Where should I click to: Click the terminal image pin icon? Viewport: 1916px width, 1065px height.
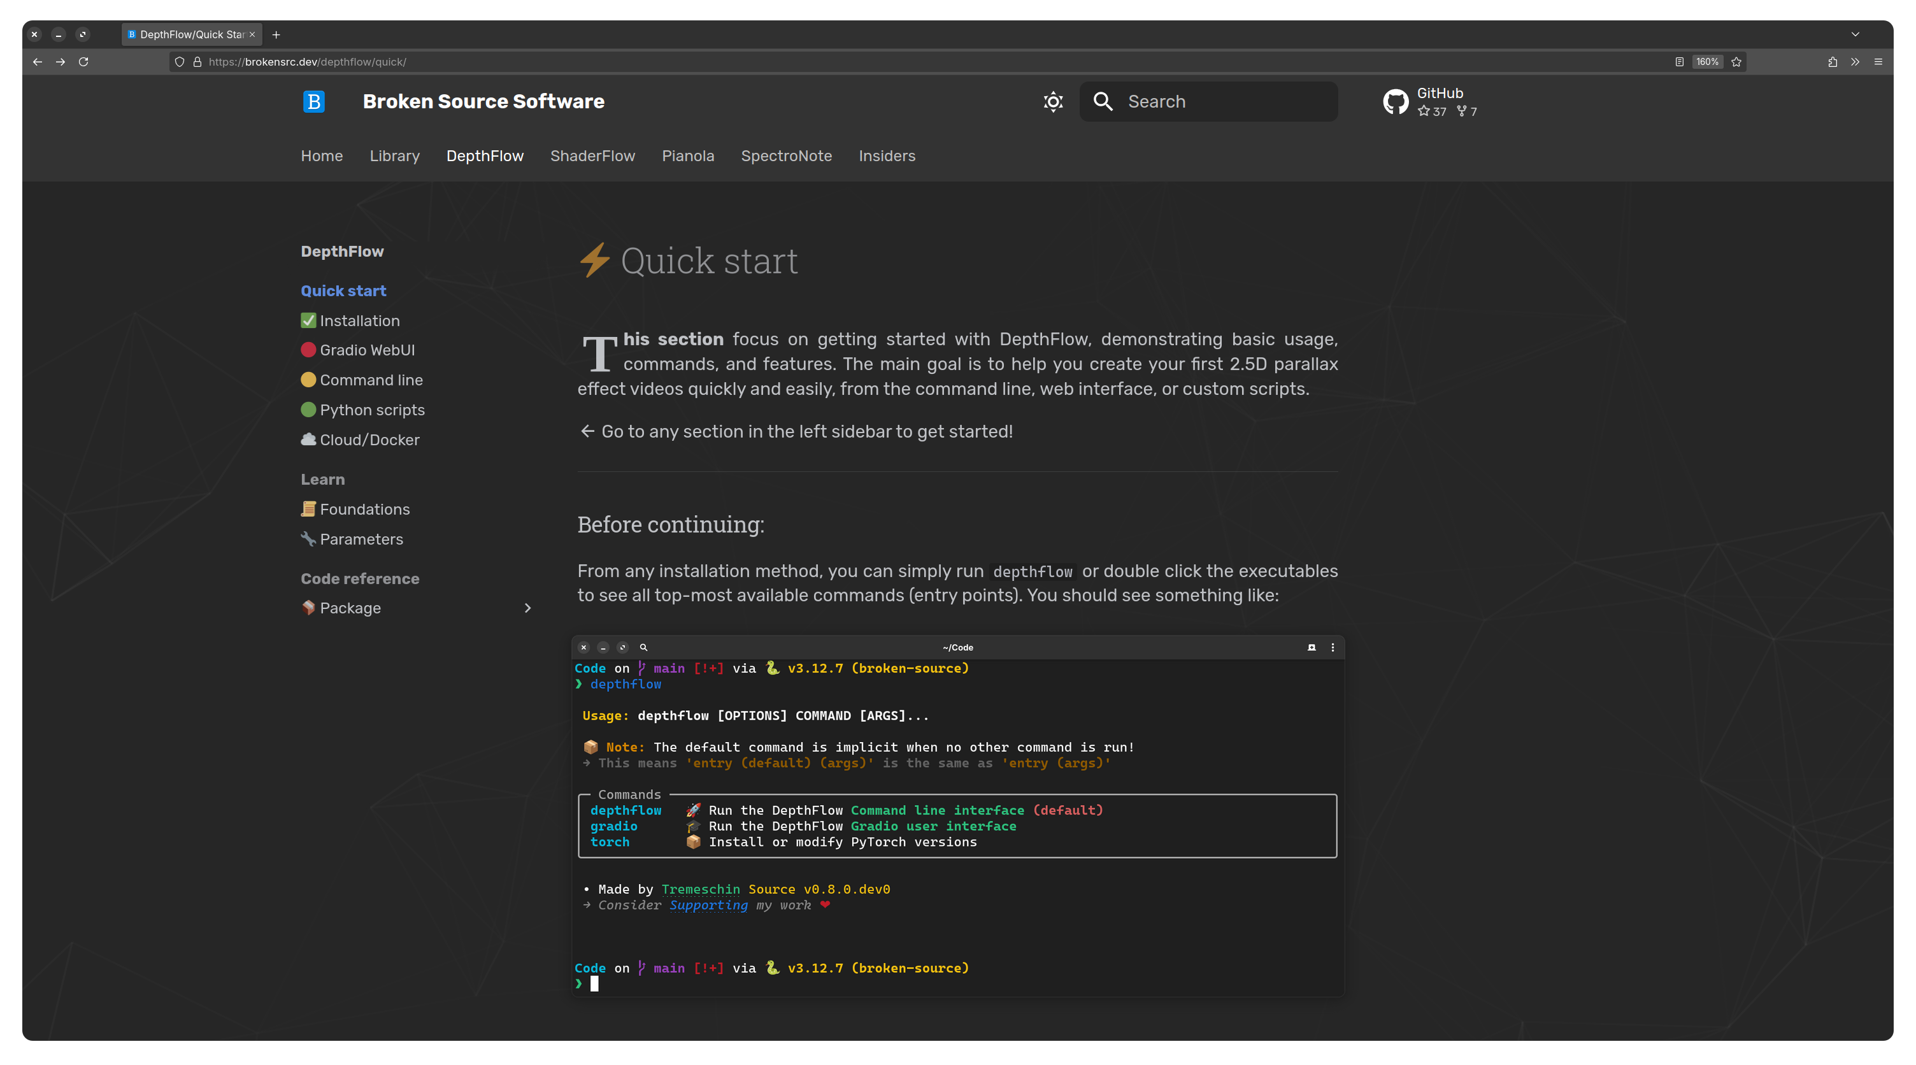[1312, 647]
